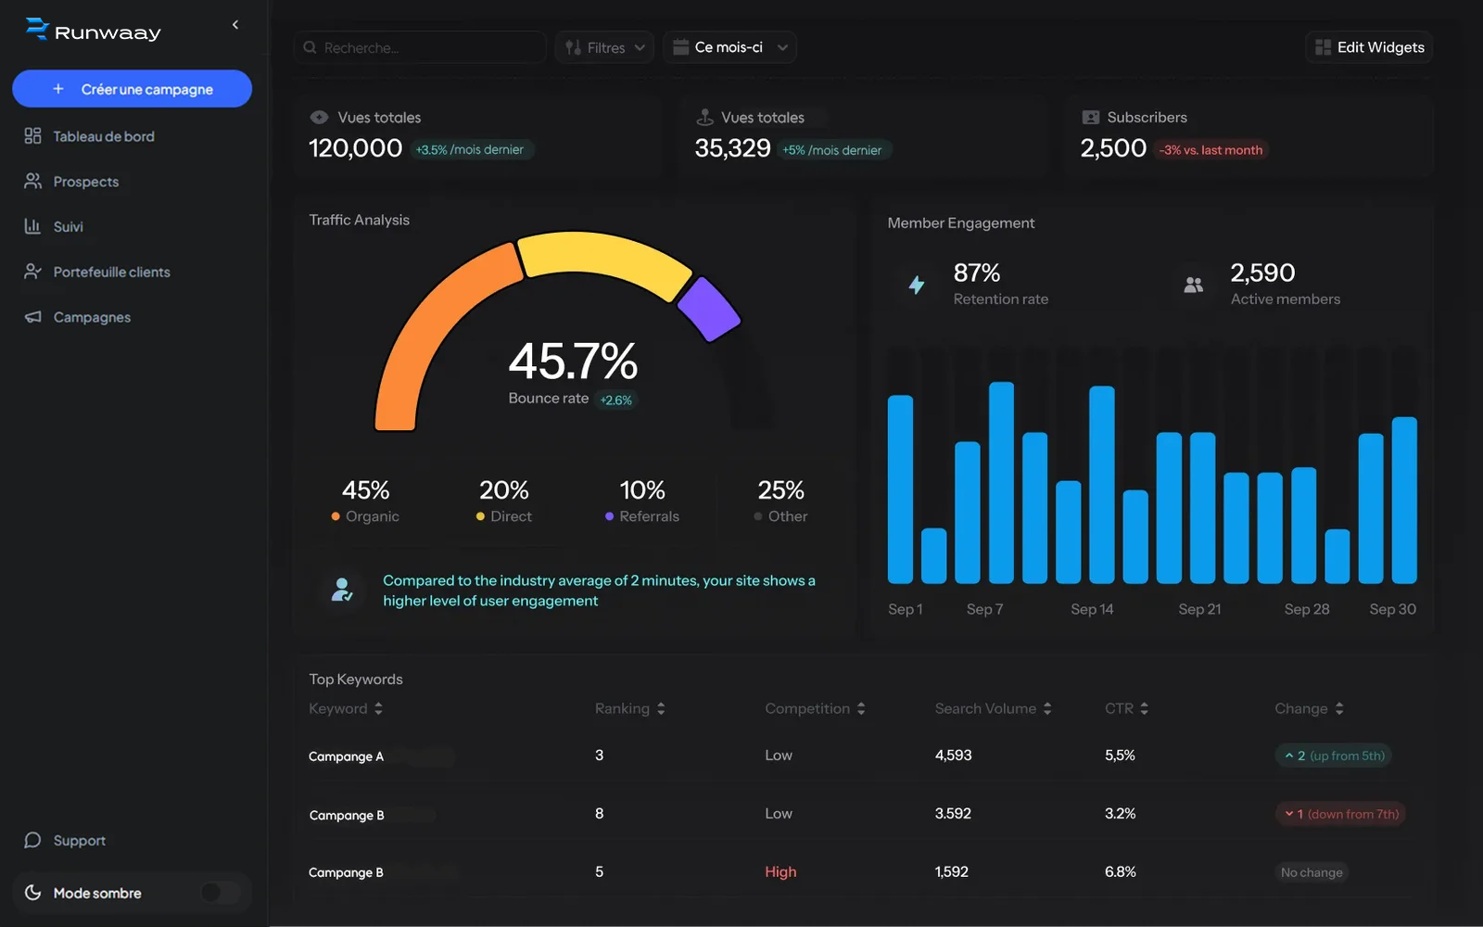Sort the table by Search Volume
Screen dimensions: 1483x927
(x=1047, y=709)
